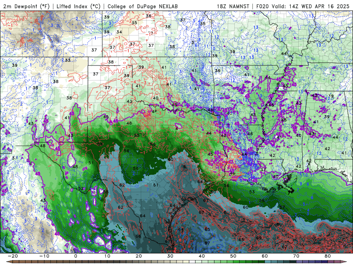This screenshot has width=353, height=264.
Task: Click the dewpoint value "66" on the map
Action: click(x=138, y=236)
